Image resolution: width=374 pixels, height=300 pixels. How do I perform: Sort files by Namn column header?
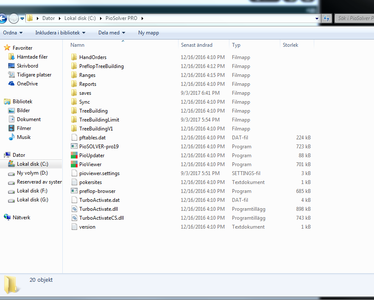click(x=123, y=45)
